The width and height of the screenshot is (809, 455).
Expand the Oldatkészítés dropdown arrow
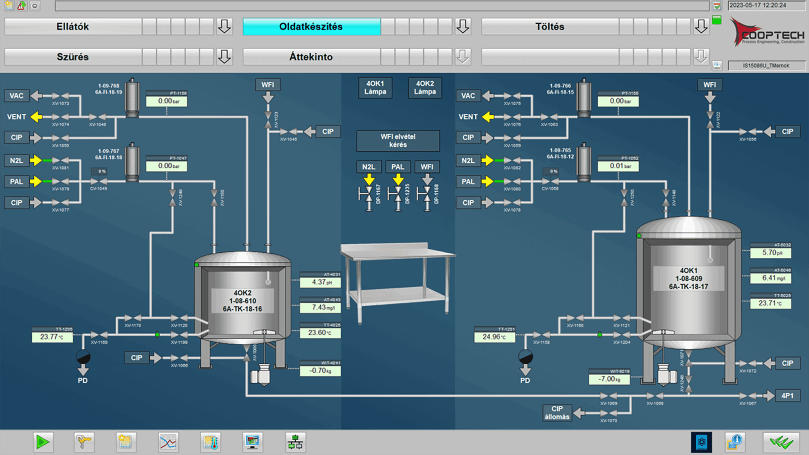pyautogui.click(x=463, y=26)
